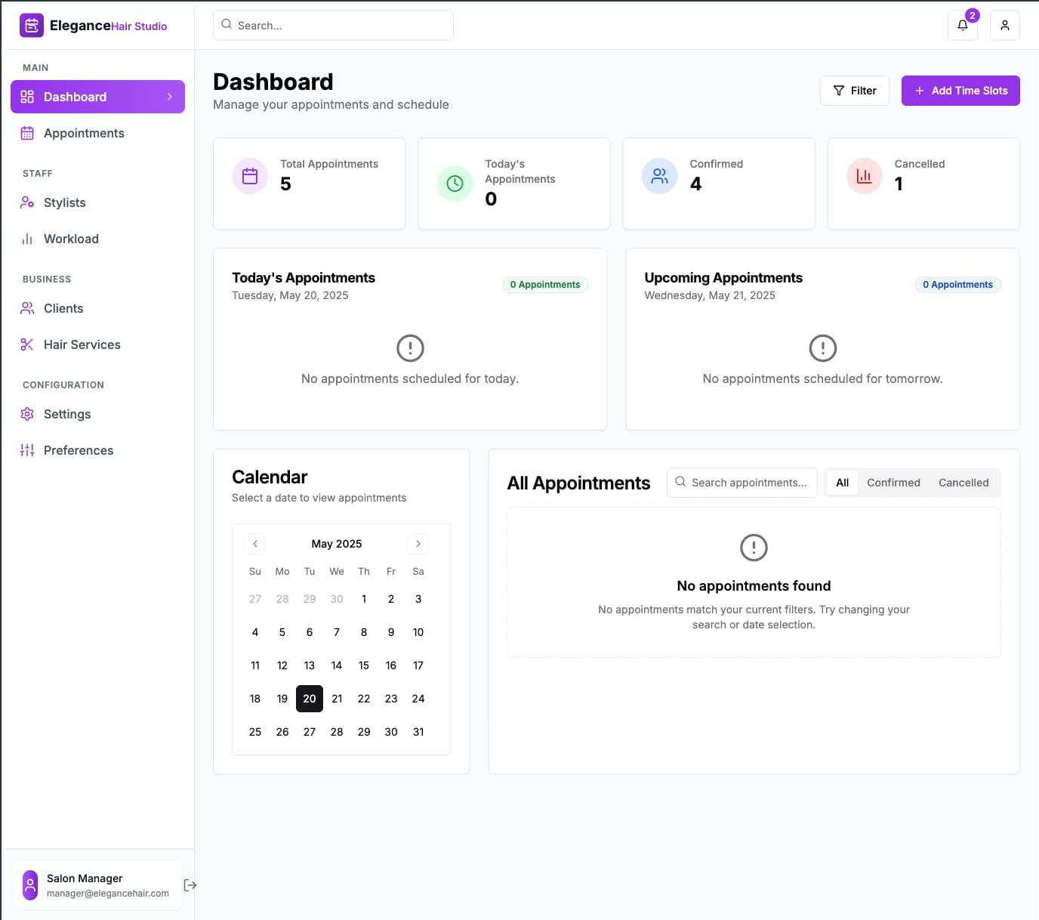Click the blue 0 Appointments badge
Image resolution: width=1039 pixels, height=920 pixels.
pos(957,285)
